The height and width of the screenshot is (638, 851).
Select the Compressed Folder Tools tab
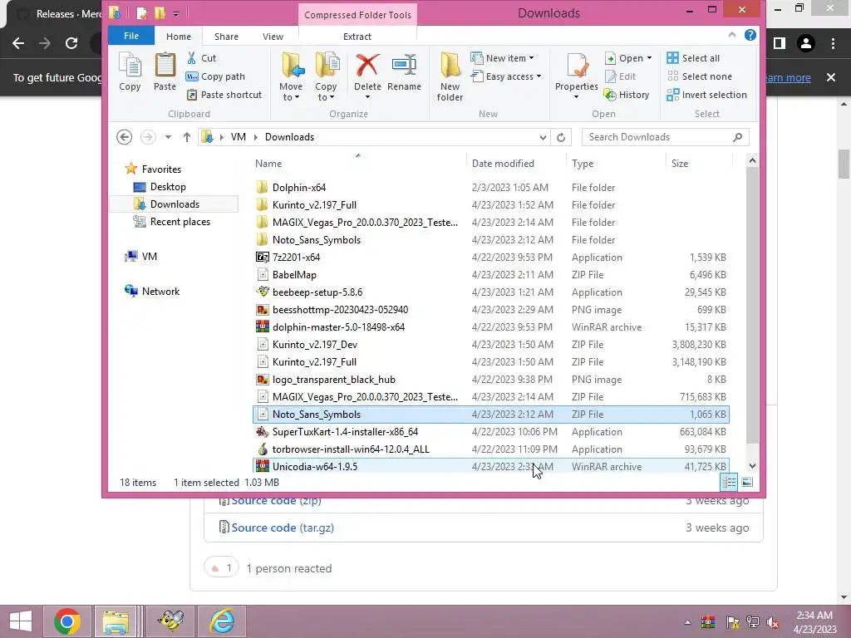[357, 15]
